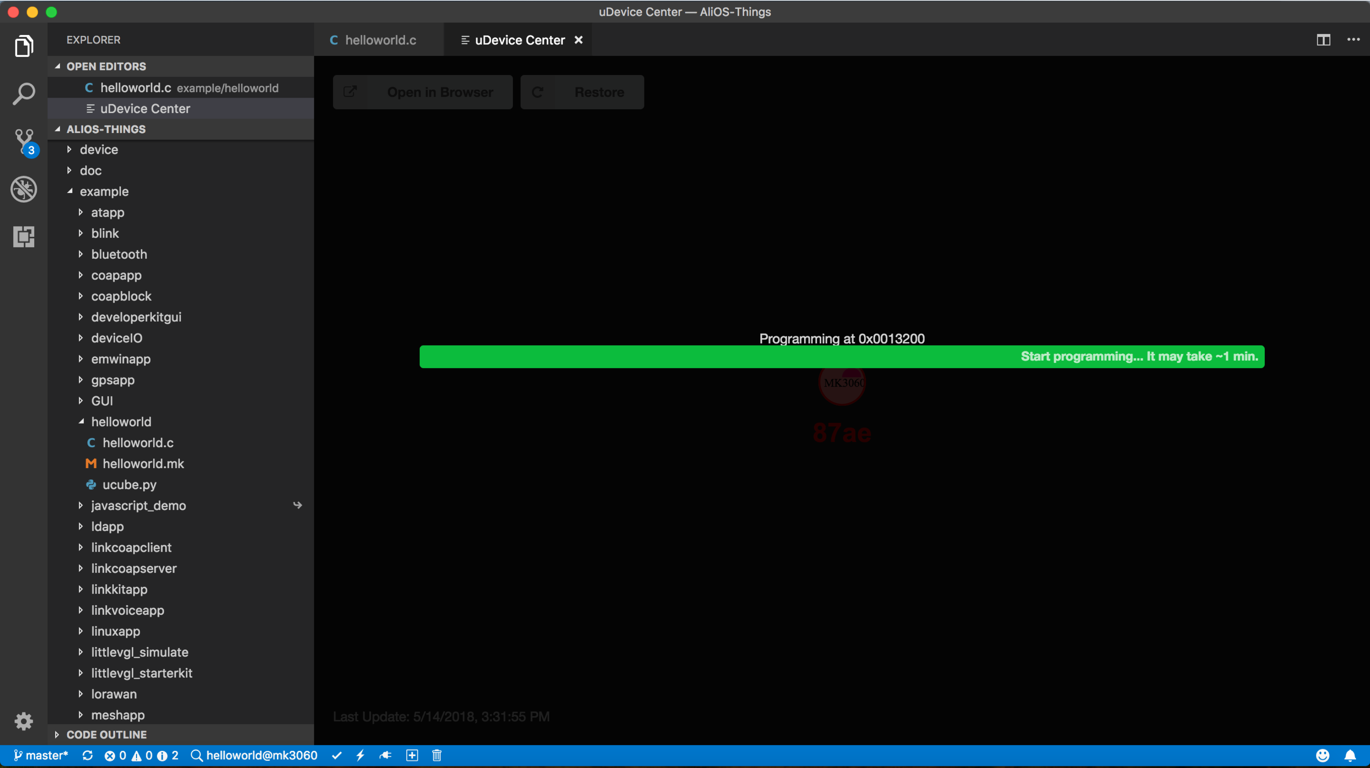Start a build via the checkmark status icon
This screenshot has height=768, width=1370.
[337, 755]
